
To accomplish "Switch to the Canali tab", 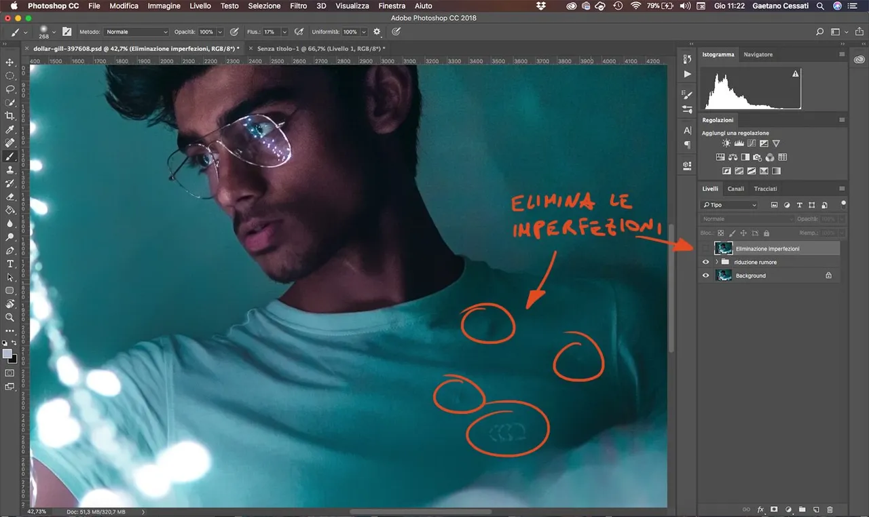I will click(x=735, y=189).
